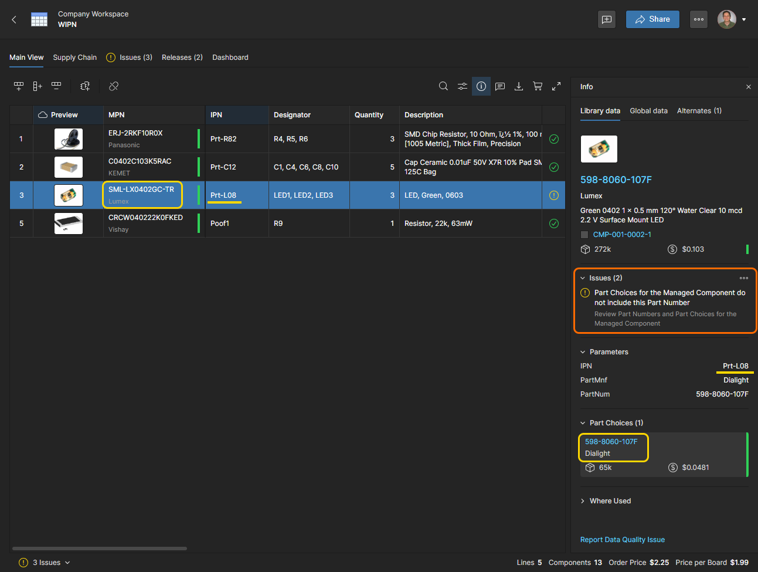Collapse the Parameters section
The image size is (758, 572).
(x=583, y=352)
